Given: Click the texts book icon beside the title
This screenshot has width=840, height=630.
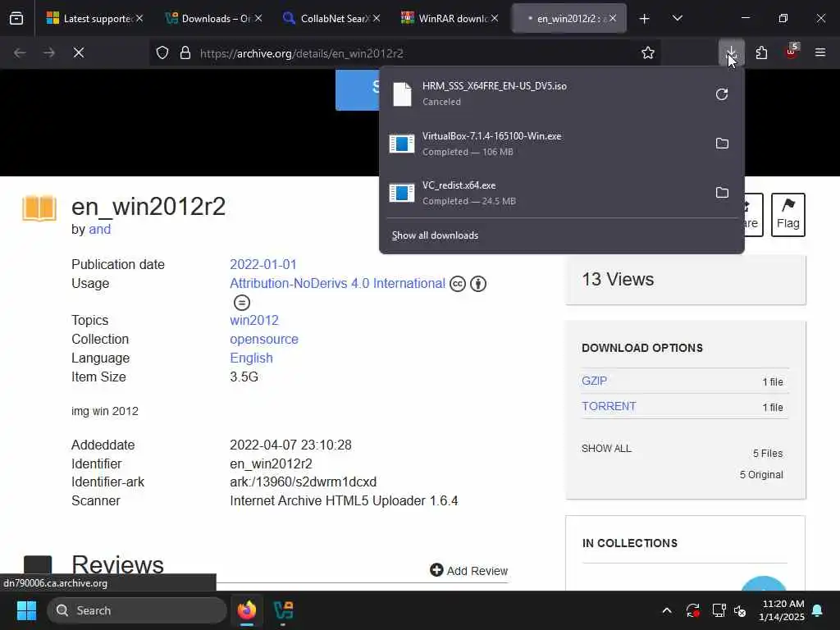Looking at the screenshot, I should [39, 208].
